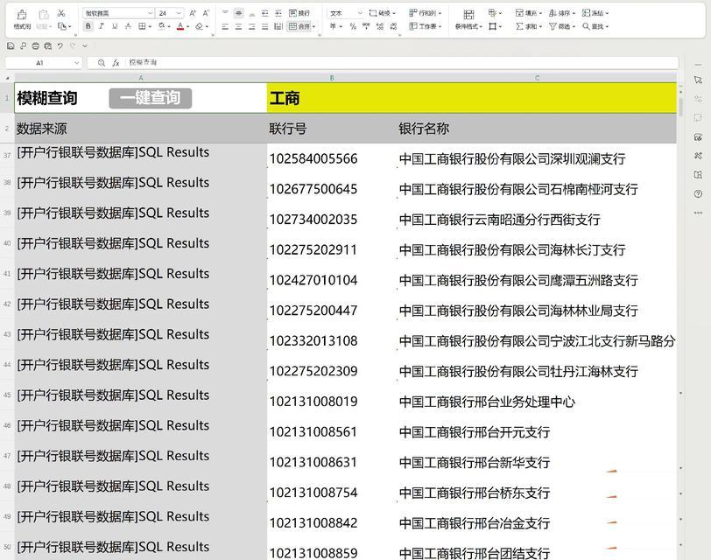Click the distributed alignment icon

point(278,26)
